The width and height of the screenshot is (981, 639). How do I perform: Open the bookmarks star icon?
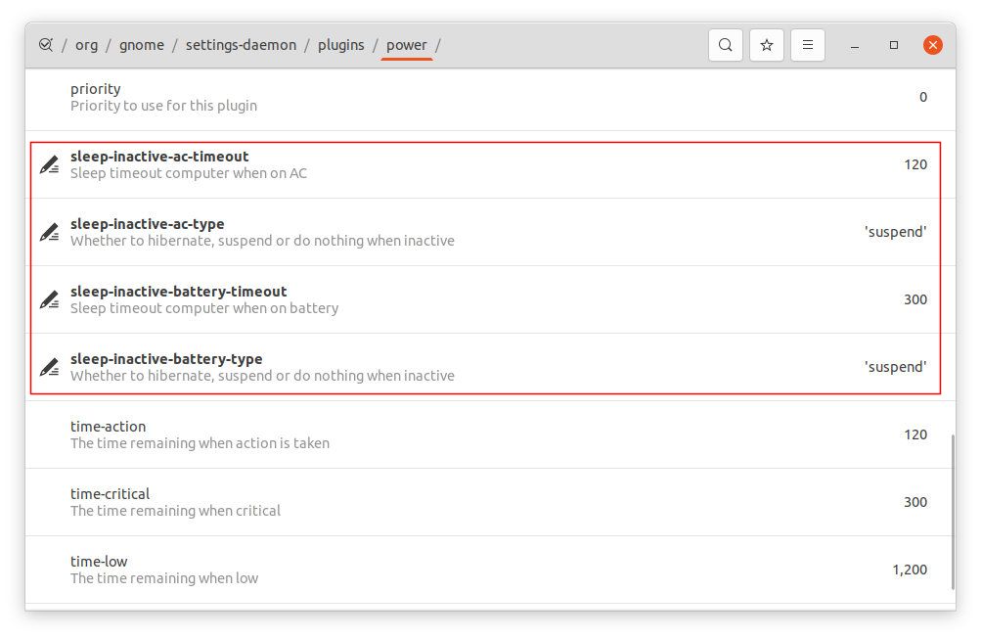[x=766, y=44]
